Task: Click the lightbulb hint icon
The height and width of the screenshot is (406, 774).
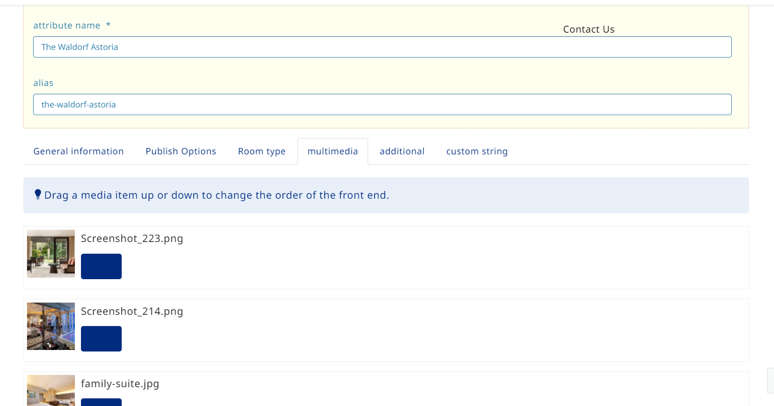Action: 38,195
